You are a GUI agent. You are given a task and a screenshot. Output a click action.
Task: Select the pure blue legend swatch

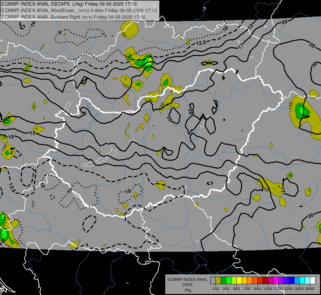point(291,281)
